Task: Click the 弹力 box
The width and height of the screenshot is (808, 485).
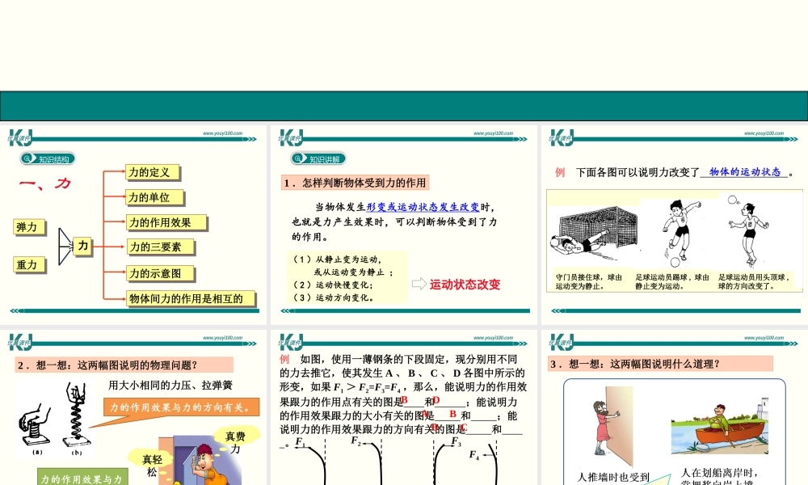Action: point(29,227)
